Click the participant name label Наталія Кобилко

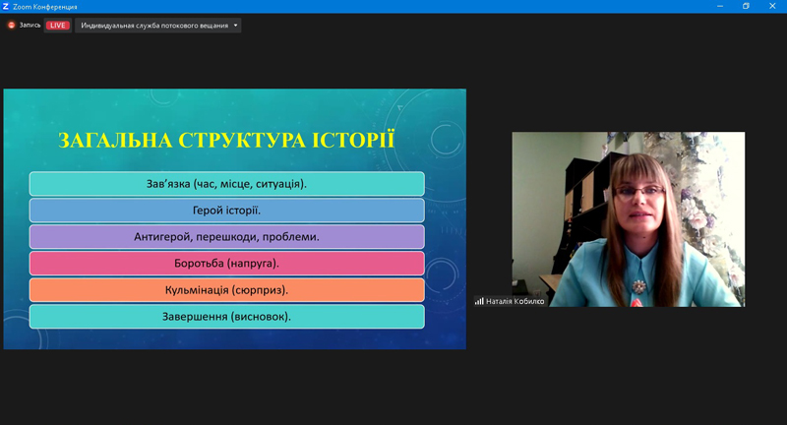coord(515,301)
